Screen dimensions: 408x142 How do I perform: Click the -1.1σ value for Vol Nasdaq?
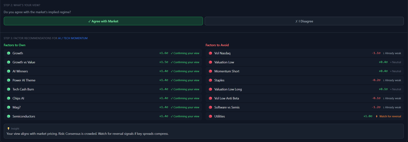coord(376,53)
